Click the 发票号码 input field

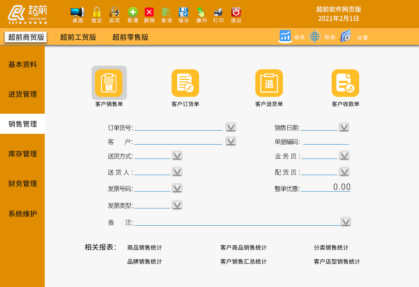pyautogui.click(x=152, y=188)
